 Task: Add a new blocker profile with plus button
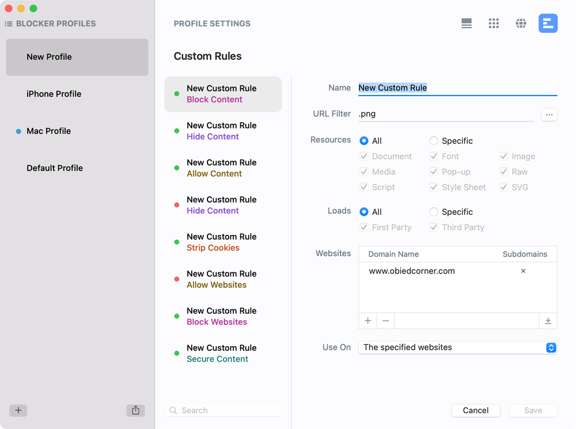(18, 411)
